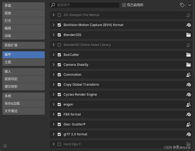Disable the FBX format add-on
The height and width of the screenshot is (151, 195).
59,114
